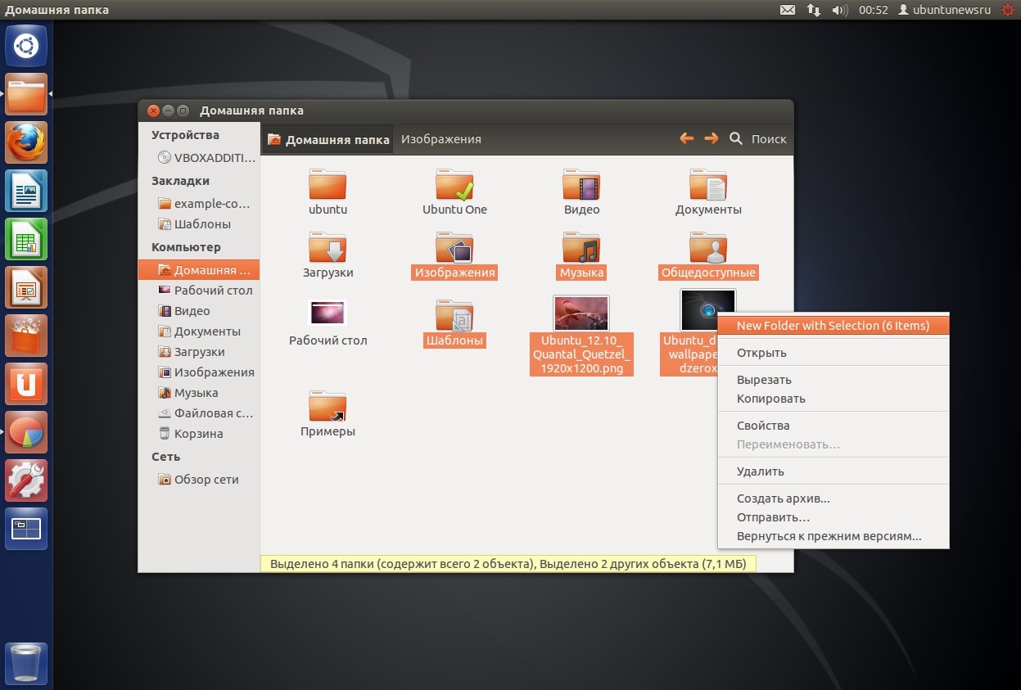The image size is (1021, 690).
Task: Open the sound volume indicator
Action: [840, 10]
